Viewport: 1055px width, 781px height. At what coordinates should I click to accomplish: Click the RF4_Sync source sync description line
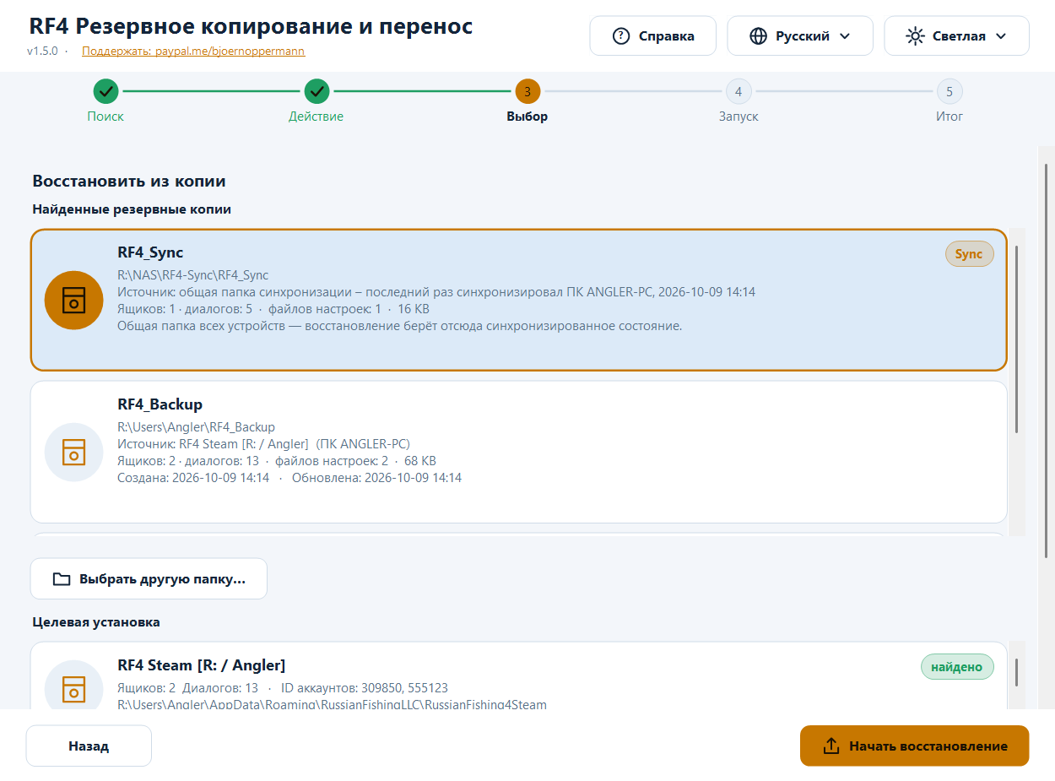click(x=436, y=292)
